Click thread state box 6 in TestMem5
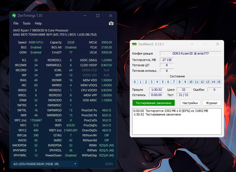 168,82
